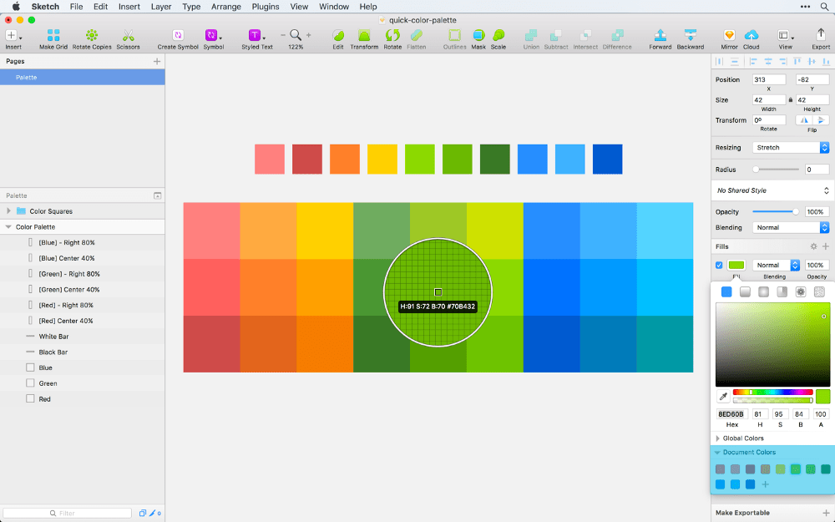Click the Mirror toolbar icon
The image size is (835, 522).
tap(729, 35)
